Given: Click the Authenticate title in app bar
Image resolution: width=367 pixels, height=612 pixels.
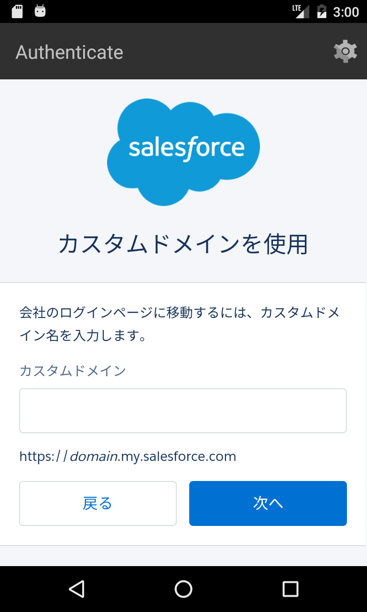Looking at the screenshot, I should pos(69,52).
